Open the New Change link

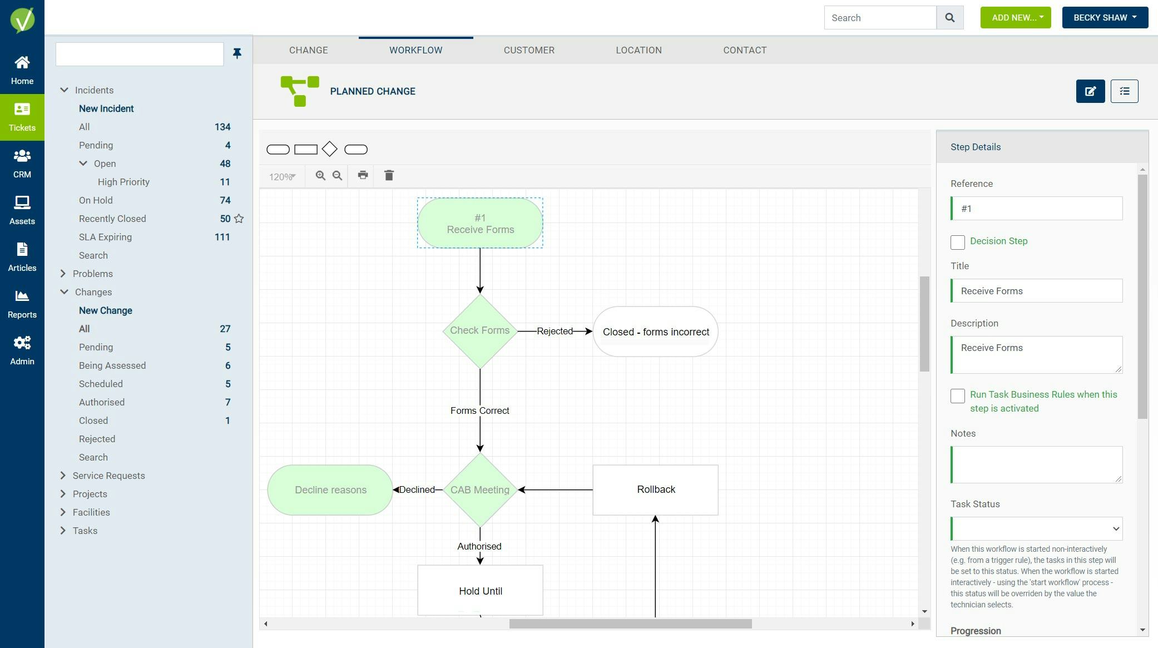[x=105, y=310]
